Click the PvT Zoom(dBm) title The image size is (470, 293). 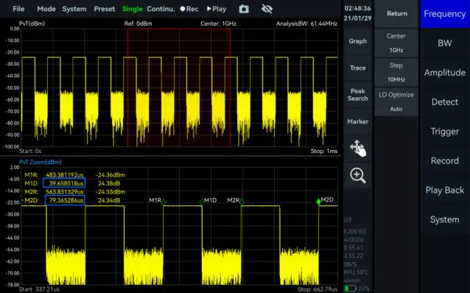point(41,162)
